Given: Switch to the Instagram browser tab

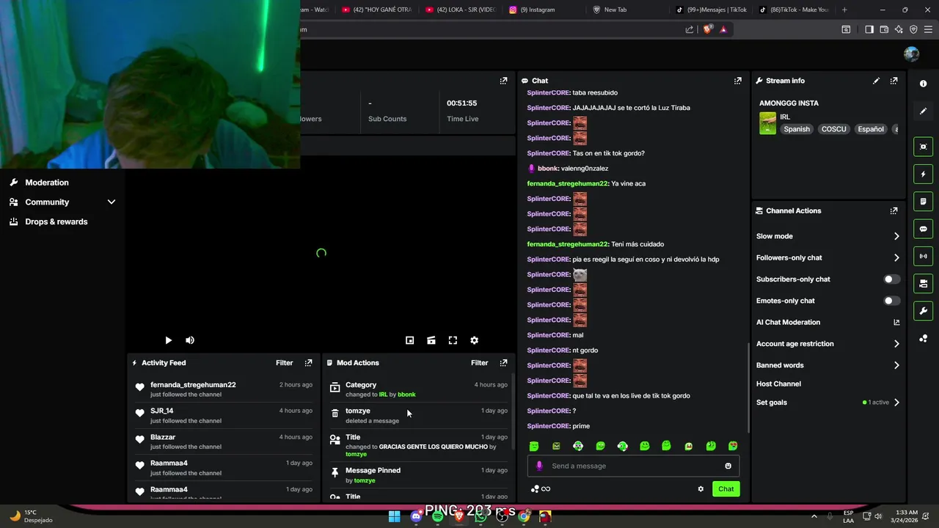Looking at the screenshot, I should tap(543, 10).
